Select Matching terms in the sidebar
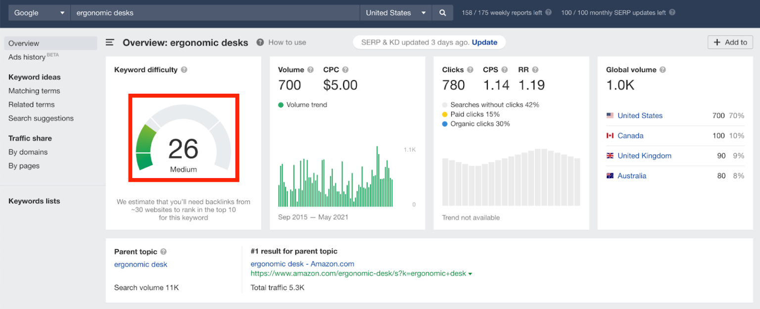Screen dimensions: 760x309 (x=34, y=91)
